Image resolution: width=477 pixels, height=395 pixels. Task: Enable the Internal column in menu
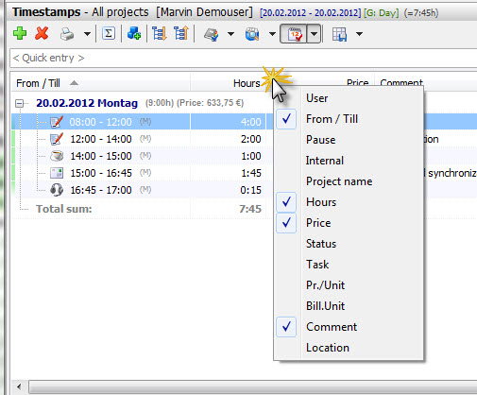(x=349, y=161)
